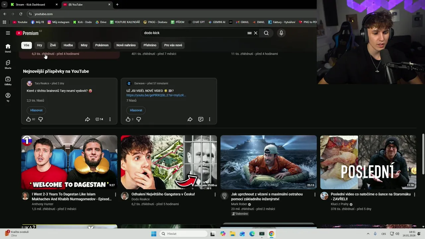Open the Kluci z Prahy channel name
This screenshot has height=239, width=425.
[x=340, y=204]
